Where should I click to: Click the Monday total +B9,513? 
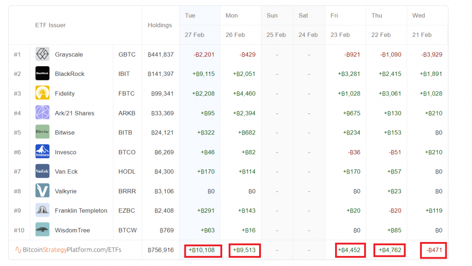tap(244, 250)
